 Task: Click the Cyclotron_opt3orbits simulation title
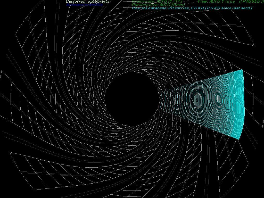(88, 2)
